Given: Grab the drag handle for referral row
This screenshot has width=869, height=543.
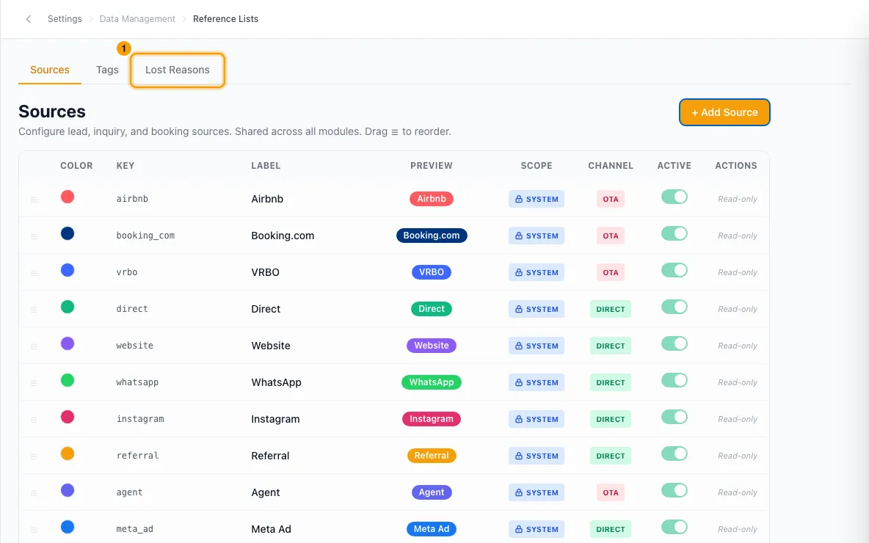Looking at the screenshot, I should point(34,456).
